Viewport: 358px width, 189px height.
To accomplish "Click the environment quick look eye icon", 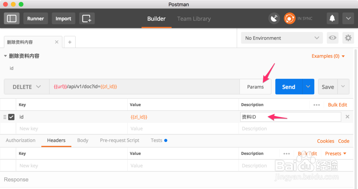I will (x=333, y=38).
